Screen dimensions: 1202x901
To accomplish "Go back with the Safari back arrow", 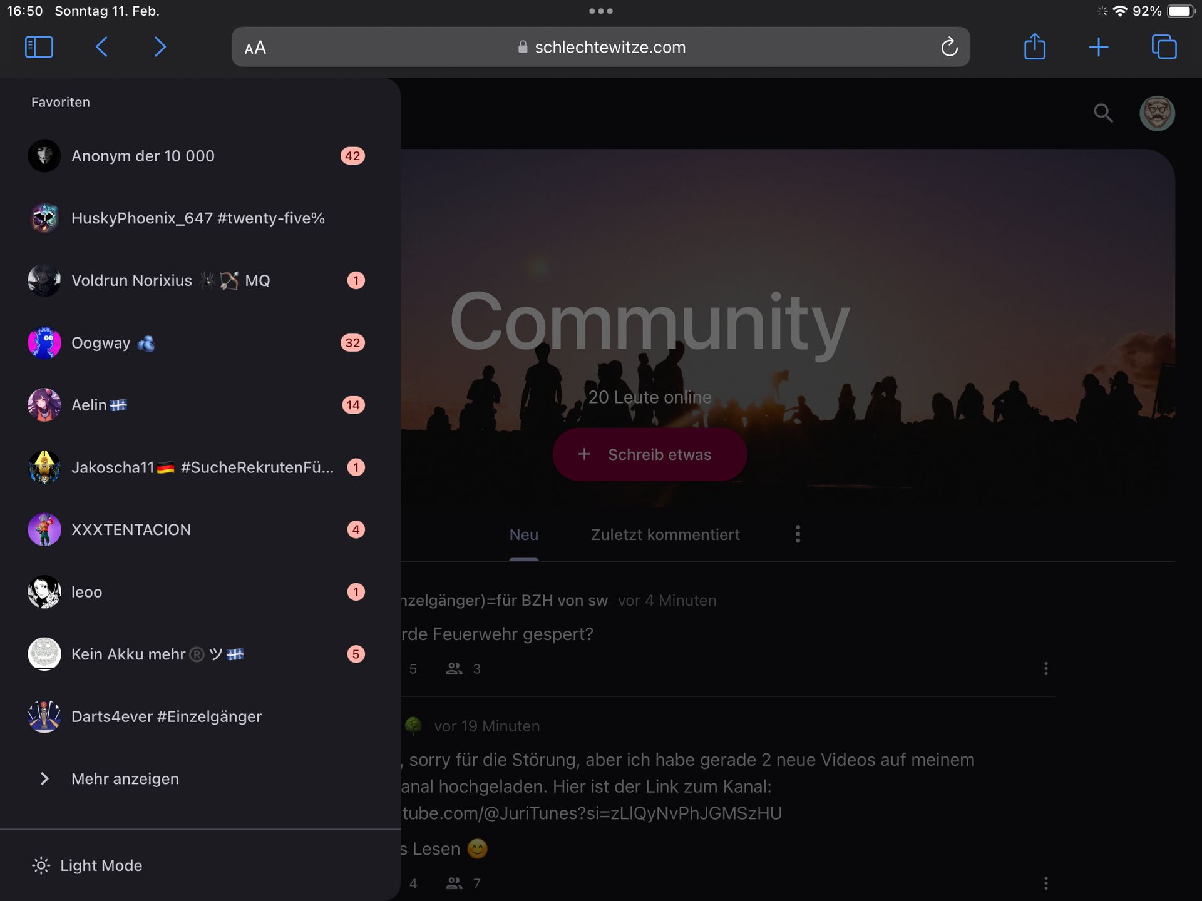I will [x=102, y=47].
